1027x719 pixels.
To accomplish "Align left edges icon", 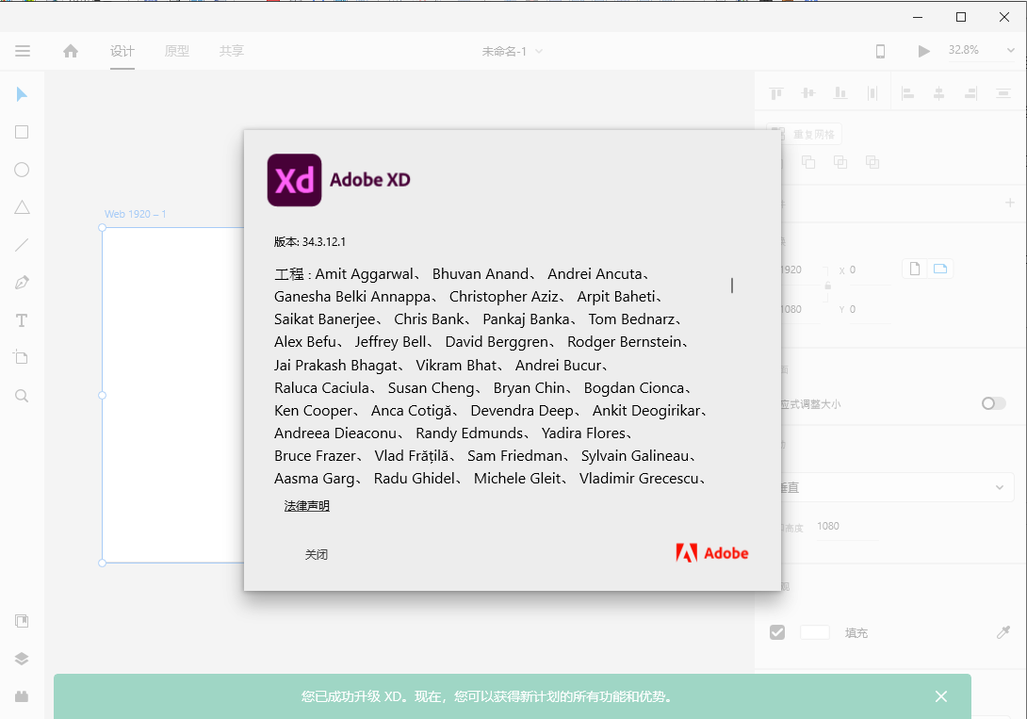I will (907, 93).
